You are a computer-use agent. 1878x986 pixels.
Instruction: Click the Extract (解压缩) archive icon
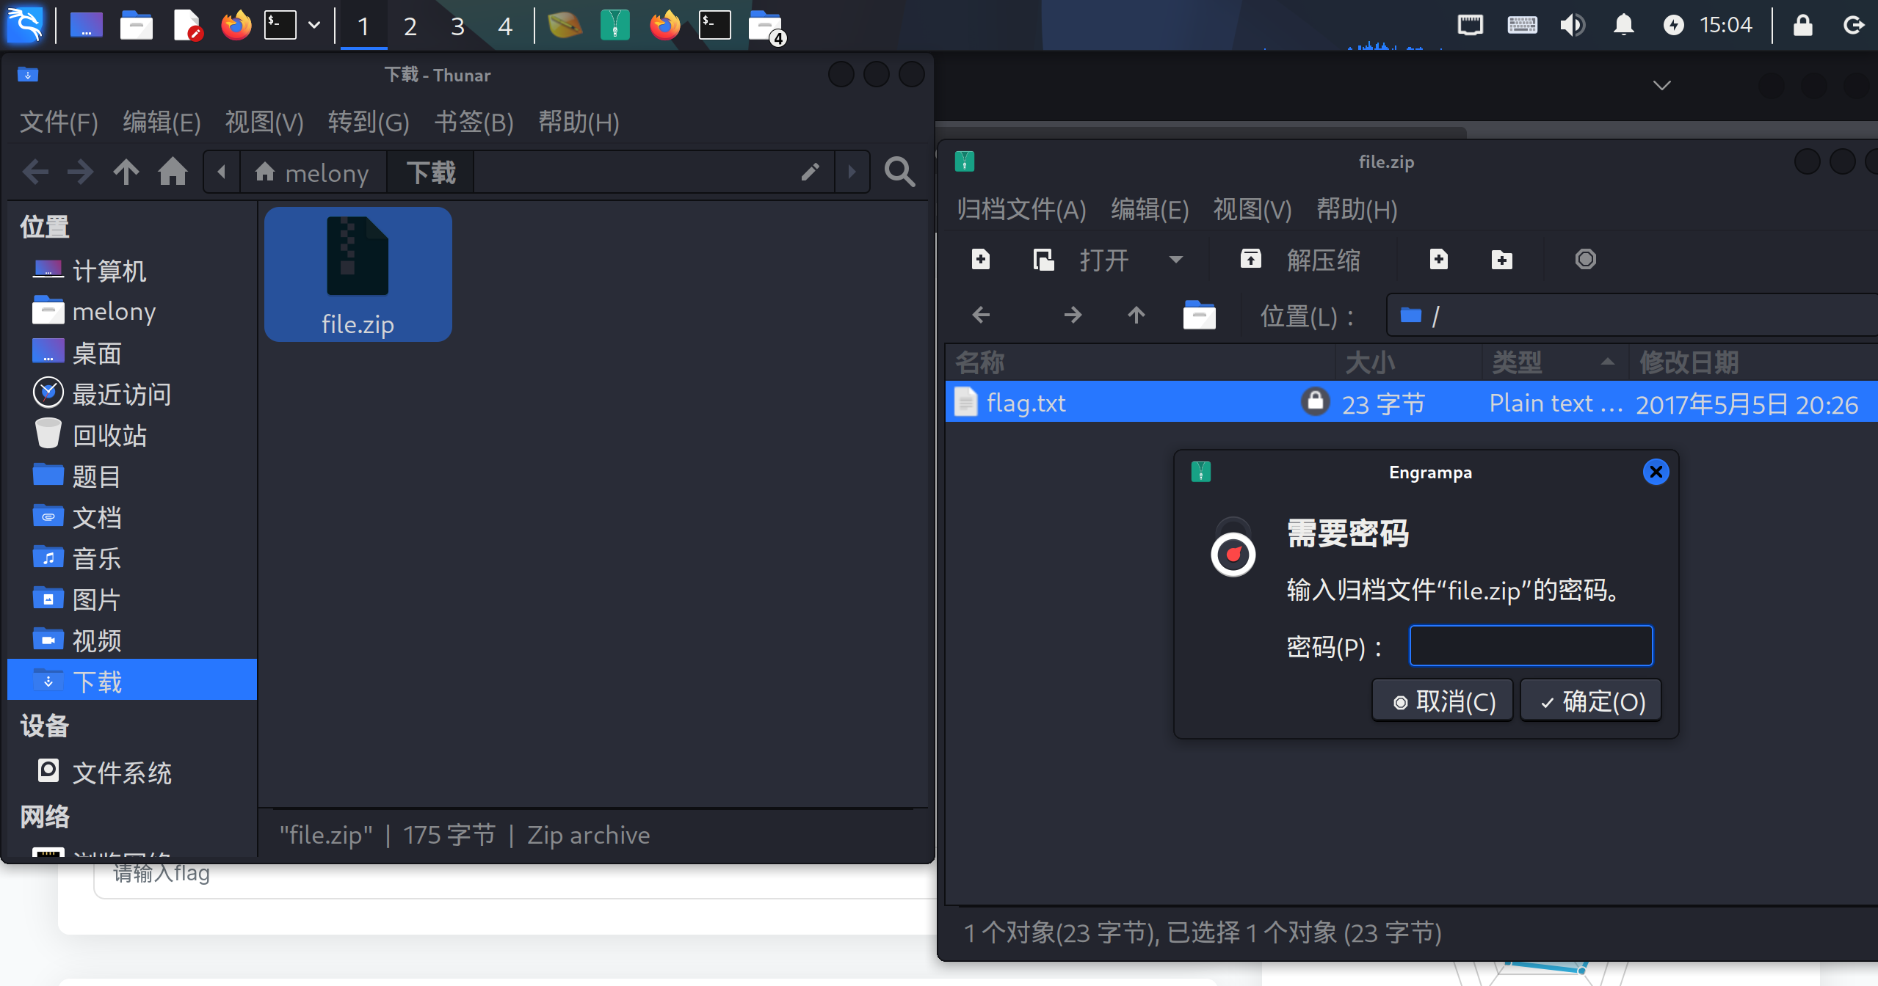[1250, 259]
